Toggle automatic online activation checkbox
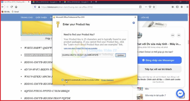This screenshot has height=101, width=190. [x=63, y=80]
